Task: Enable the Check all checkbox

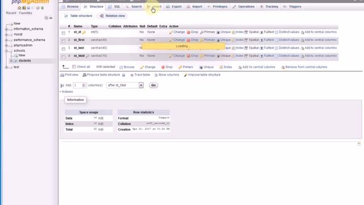Action: click(x=74, y=67)
